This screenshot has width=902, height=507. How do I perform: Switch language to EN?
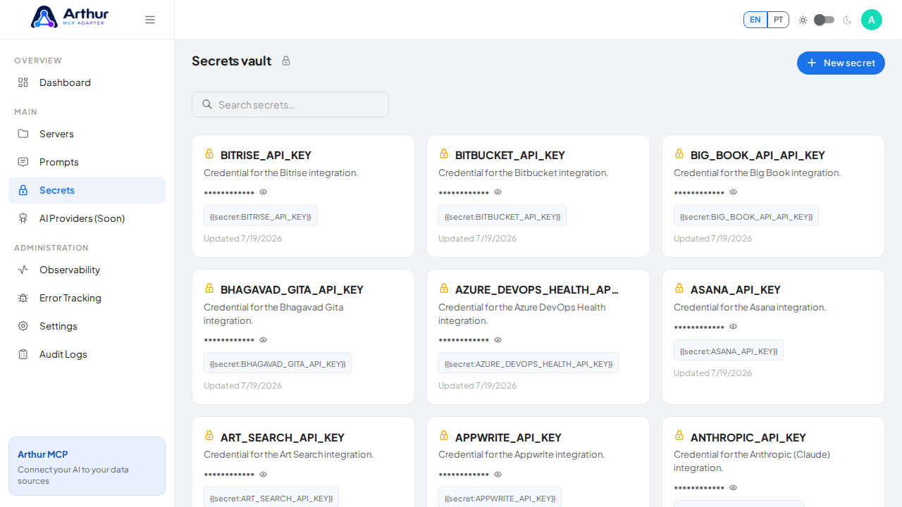(755, 20)
